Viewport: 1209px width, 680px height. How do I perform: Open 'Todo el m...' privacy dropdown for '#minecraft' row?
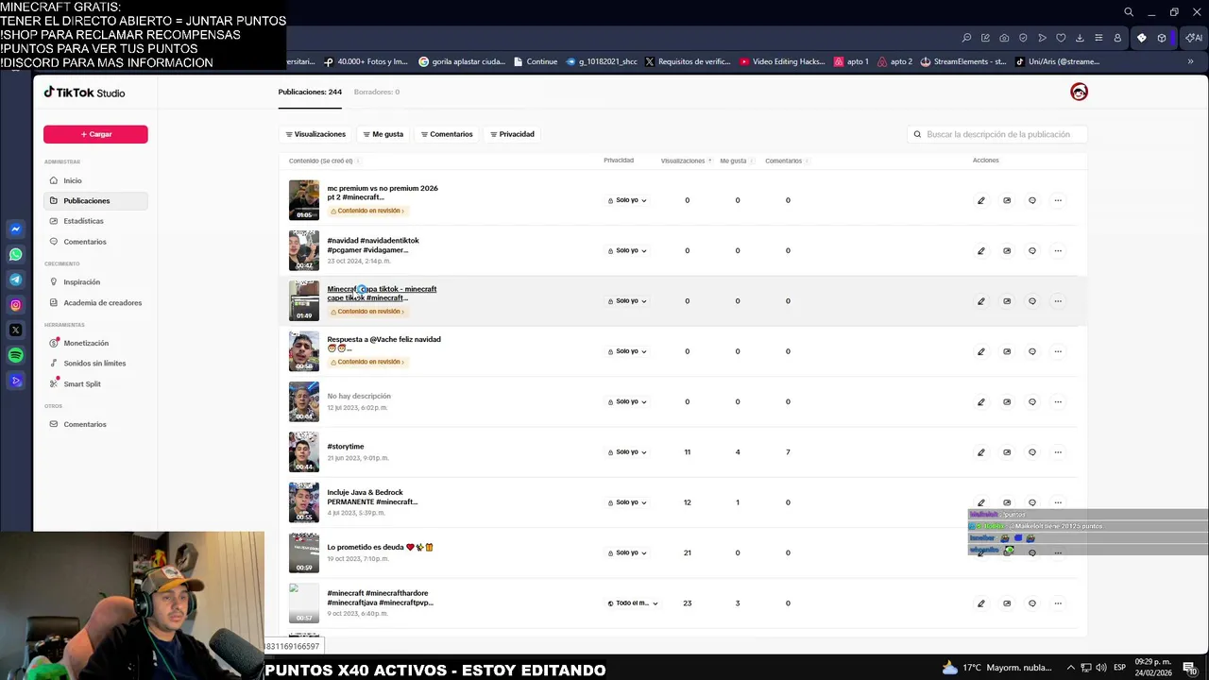tap(633, 603)
